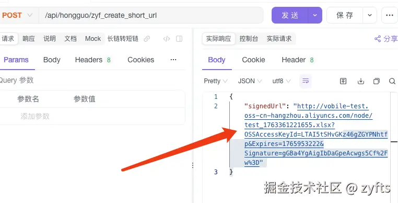
Task: Toggle word wrap in response viewer
Action: pyautogui.click(x=306, y=81)
